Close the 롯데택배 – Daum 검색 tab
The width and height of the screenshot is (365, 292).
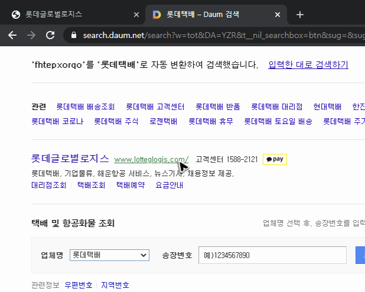(x=277, y=15)
